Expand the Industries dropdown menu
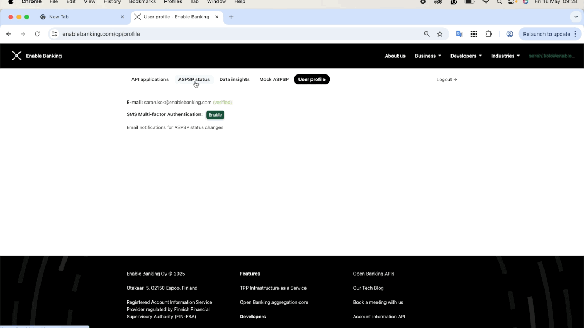Screen dimensions: 584x328 pyautogui.click(x=505, y=56)
